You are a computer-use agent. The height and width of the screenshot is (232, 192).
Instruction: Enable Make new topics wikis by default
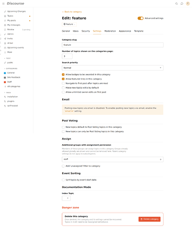click(x=63, y=88)
